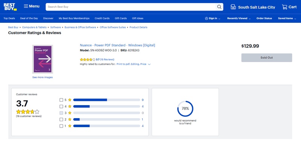301x144 pixels.
Task: Click the 4 star rating bar
Action: (x=106, y=107)
